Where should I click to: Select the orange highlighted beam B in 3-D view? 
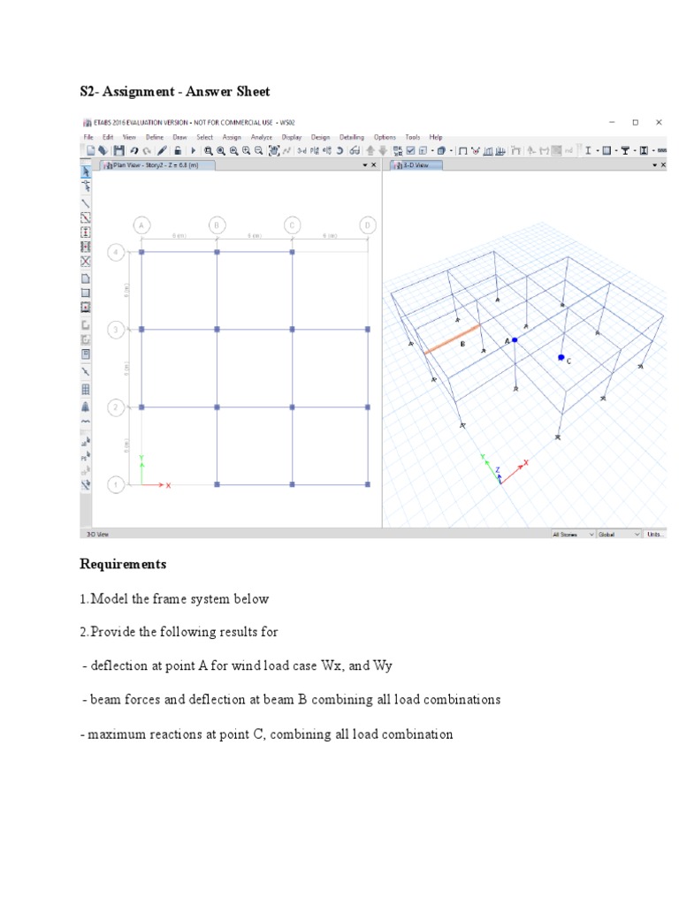pyautogui.click(x=452, y=339)
